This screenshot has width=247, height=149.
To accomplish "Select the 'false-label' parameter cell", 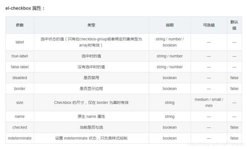I will click(20, 67).
